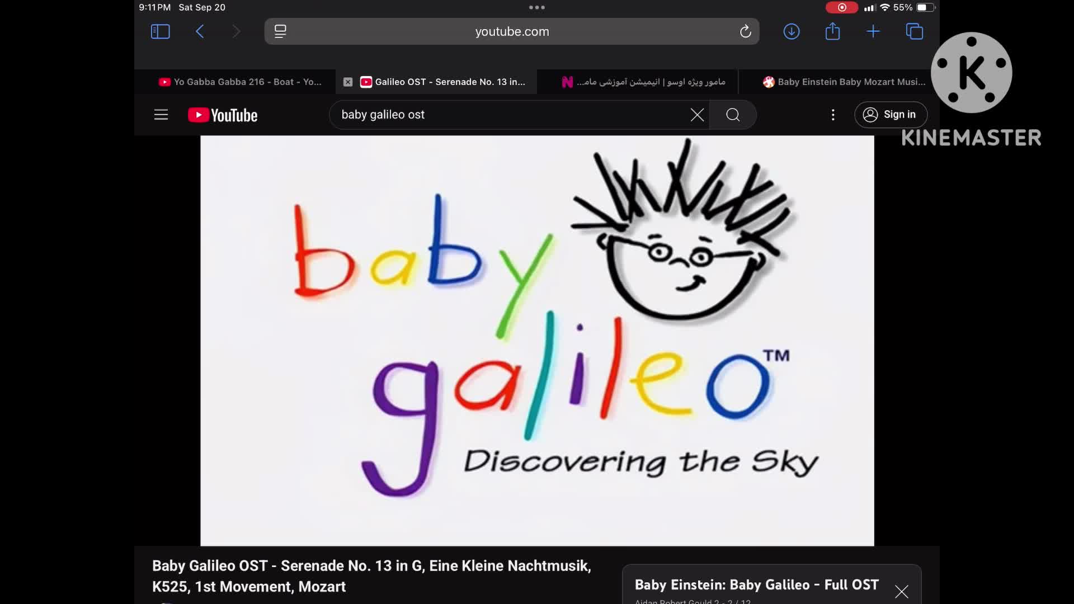
Task: Show the tab overview grid
Action: coord(914,31)
